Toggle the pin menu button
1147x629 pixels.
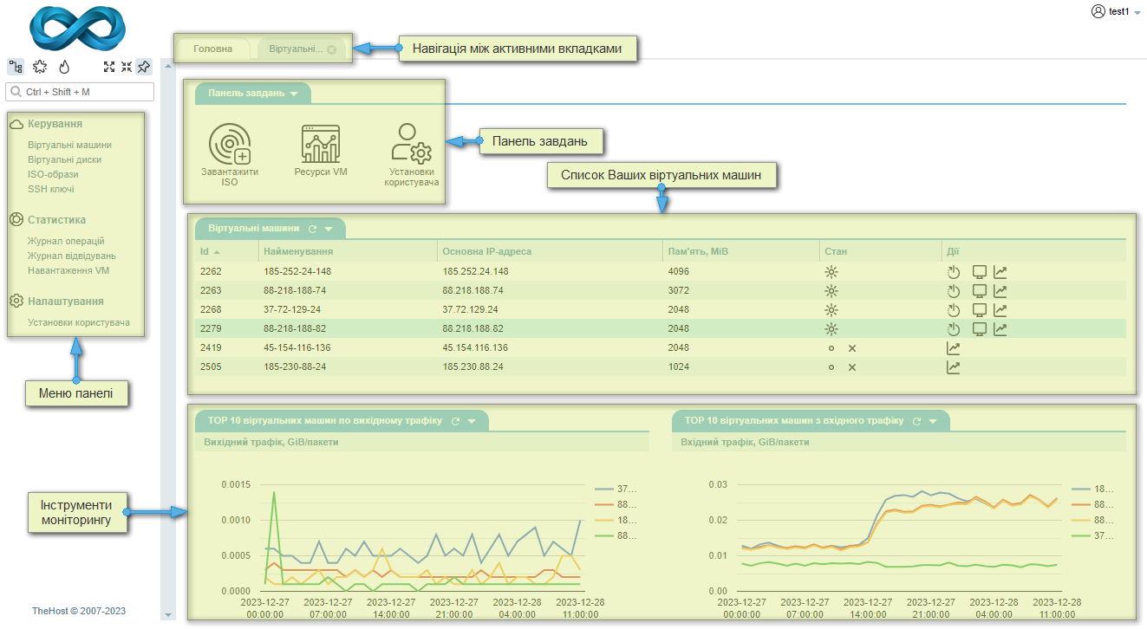pyautogui.click(x=144, y=67)
